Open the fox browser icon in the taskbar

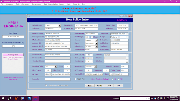(x=16, y=98)
